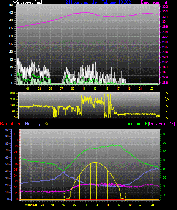Click the barometer axis value 28.8
The height and width of the screenshot is (210, 177).
coord(165,82)
